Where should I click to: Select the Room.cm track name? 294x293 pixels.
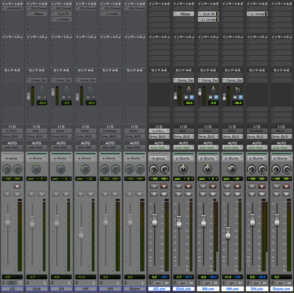coord(281,289)
